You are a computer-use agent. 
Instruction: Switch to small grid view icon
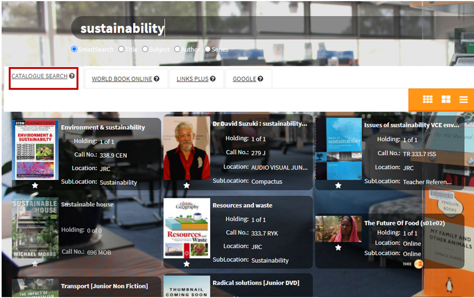(427, 100)
